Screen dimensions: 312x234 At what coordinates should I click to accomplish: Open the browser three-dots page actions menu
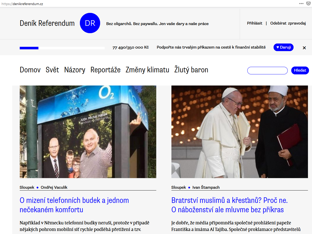click(x=301, y=4)
